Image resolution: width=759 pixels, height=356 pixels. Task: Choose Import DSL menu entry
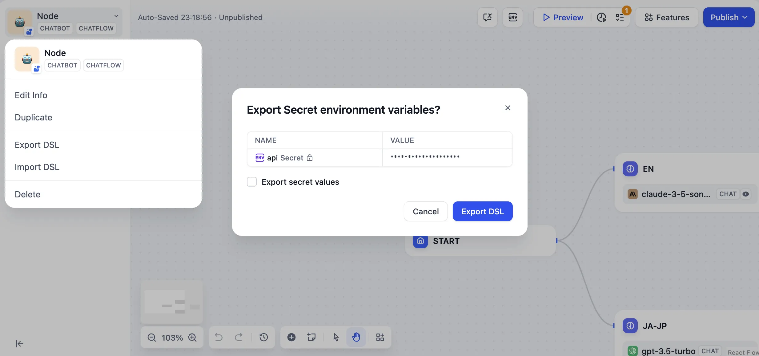tap(37, 167)
